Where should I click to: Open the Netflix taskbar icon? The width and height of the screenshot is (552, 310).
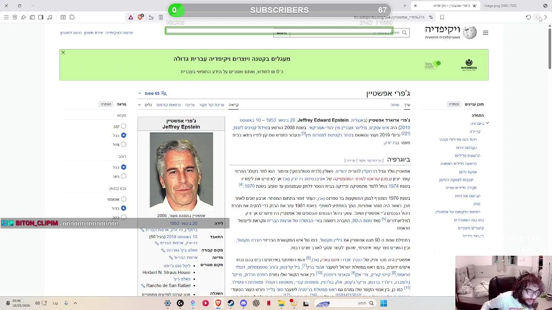[x=269, y=303]
